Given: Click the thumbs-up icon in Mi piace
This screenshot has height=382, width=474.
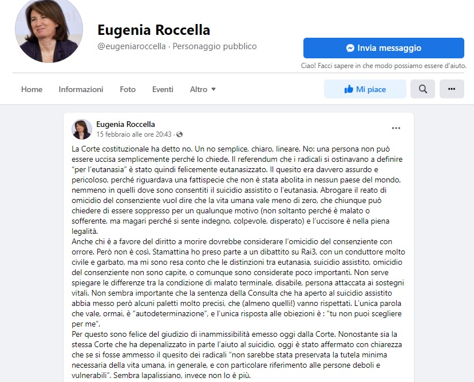Looking at the screenshot, I should [349, 89].
